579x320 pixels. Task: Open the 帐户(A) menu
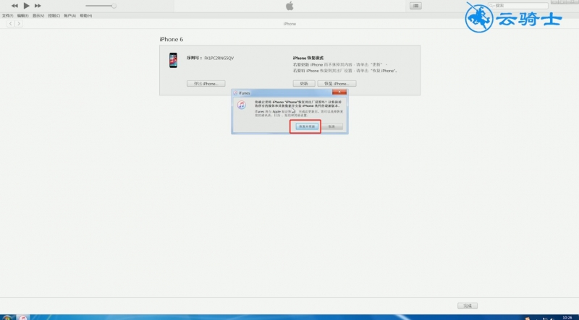pyautogui.click(x=69, y=15)
